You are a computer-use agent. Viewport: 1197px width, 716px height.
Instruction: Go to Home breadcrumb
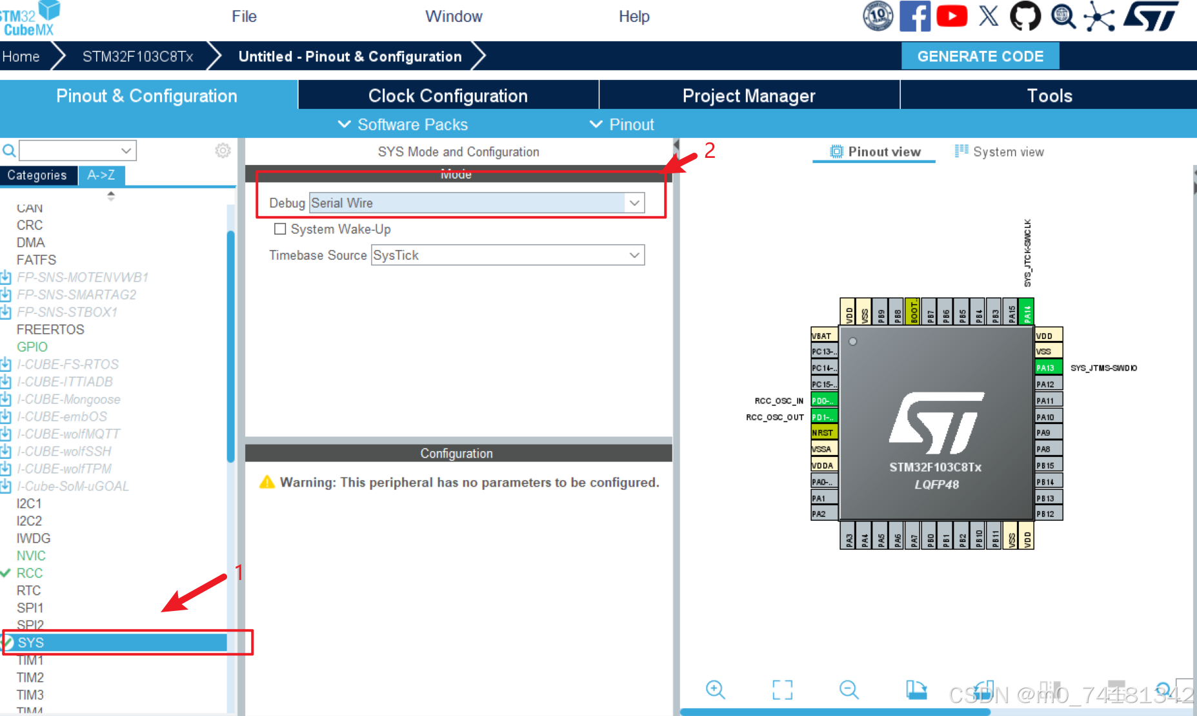(21, 57)
